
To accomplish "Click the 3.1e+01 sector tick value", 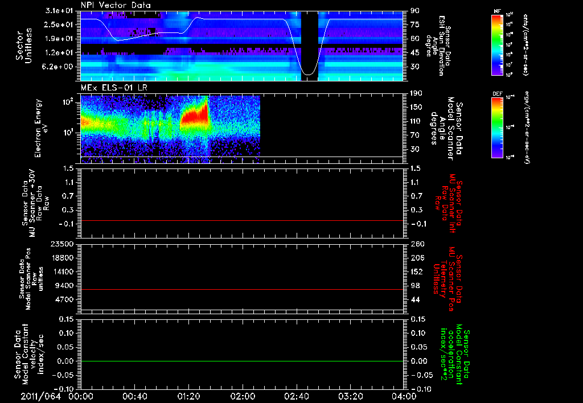I will (59, 11).
